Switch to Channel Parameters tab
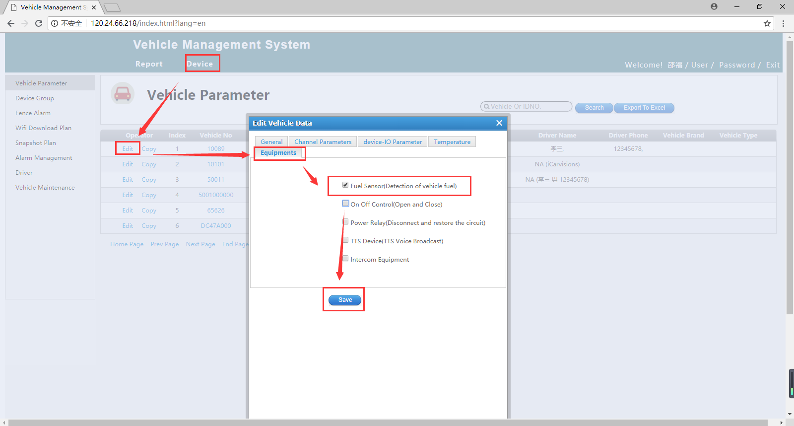 tap(323, 142)
